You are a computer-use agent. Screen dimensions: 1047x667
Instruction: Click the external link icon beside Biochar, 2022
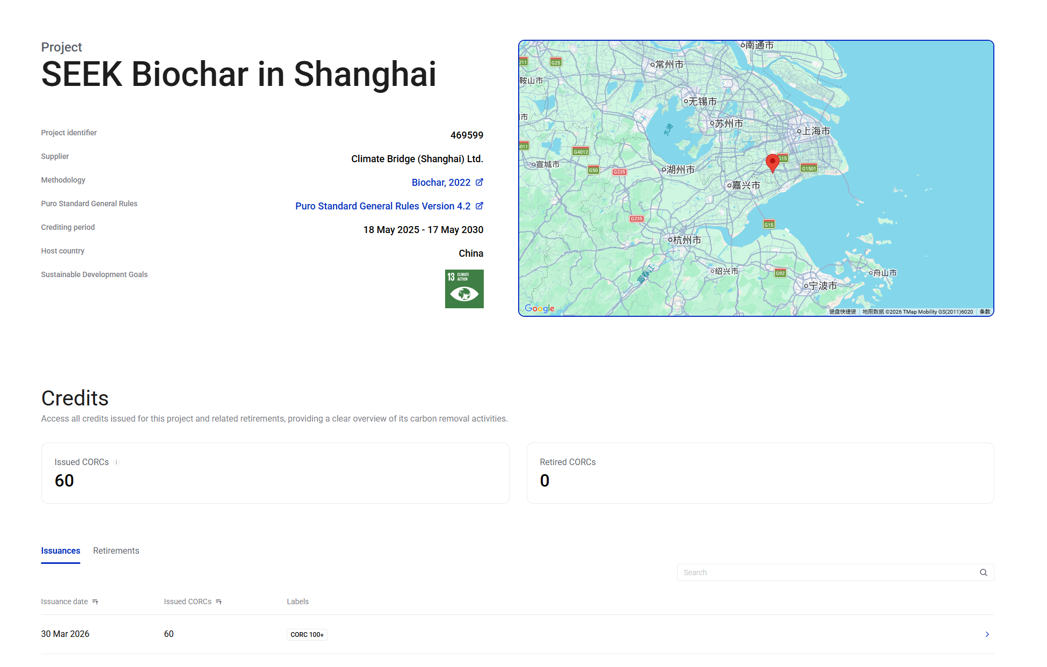[x=479, y=182]
